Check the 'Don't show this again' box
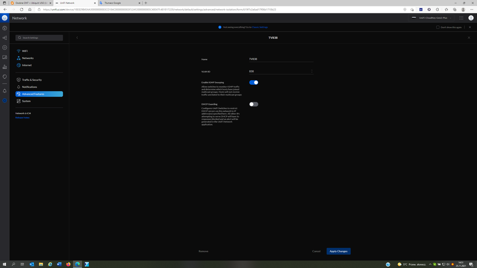Viewport: 477px width, 268px height. tap(438, 27)
